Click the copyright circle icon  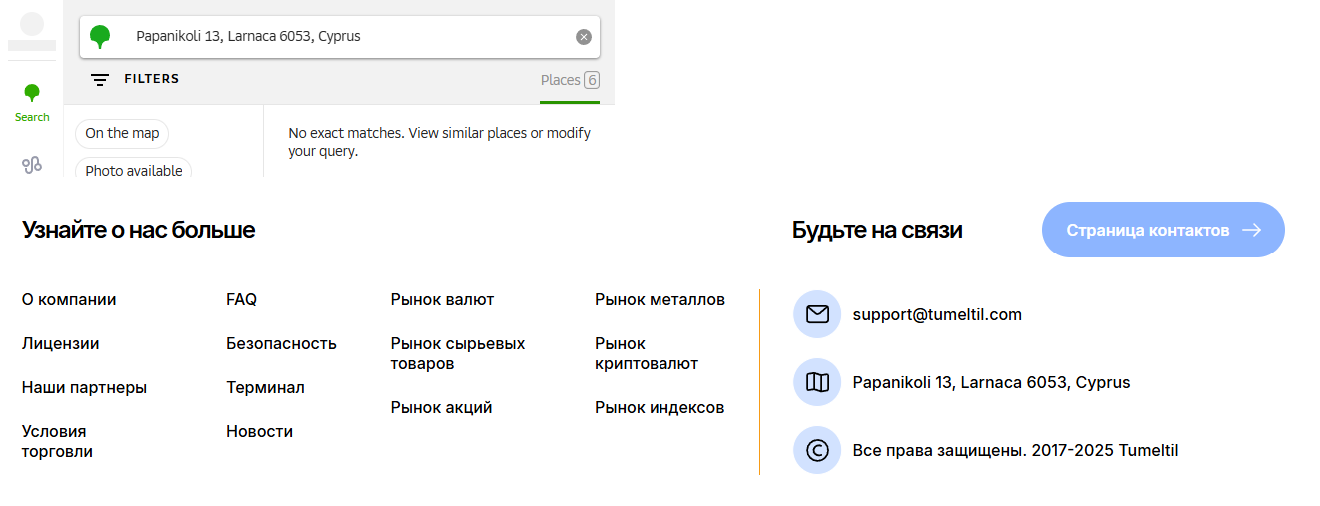click(x=817, y=450)
